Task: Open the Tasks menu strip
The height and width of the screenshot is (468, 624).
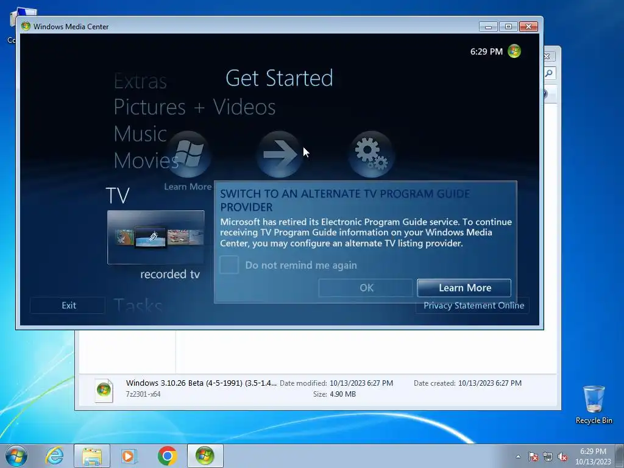Action: coord(138,306)
